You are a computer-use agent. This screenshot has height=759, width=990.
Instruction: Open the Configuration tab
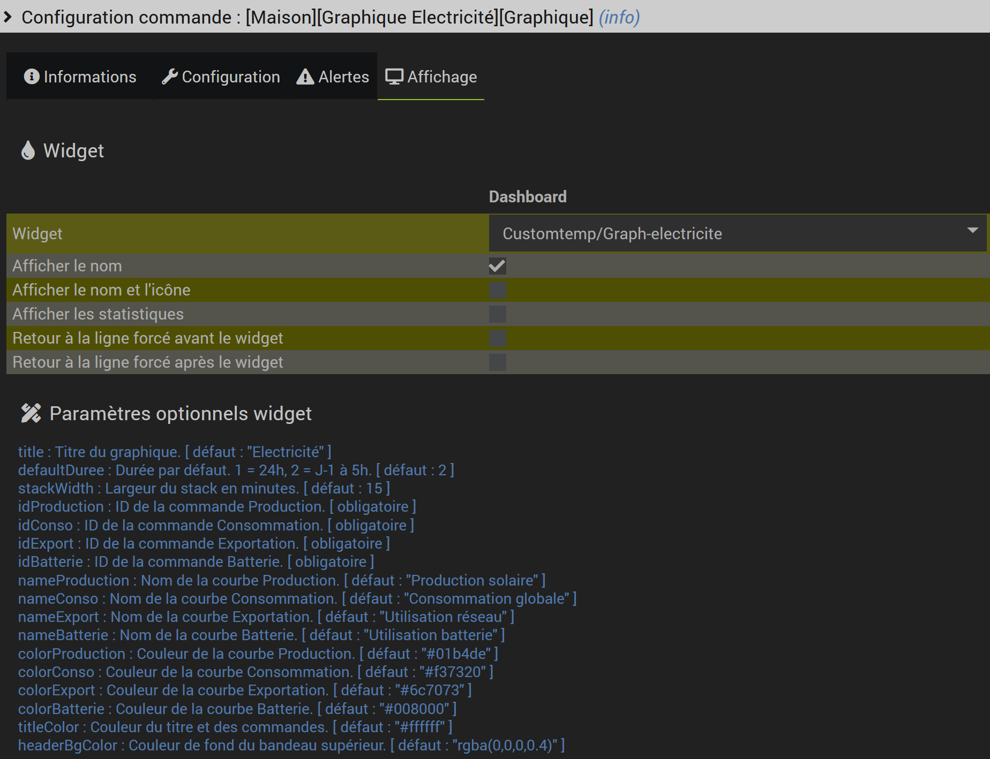click(x=221, y=77)
